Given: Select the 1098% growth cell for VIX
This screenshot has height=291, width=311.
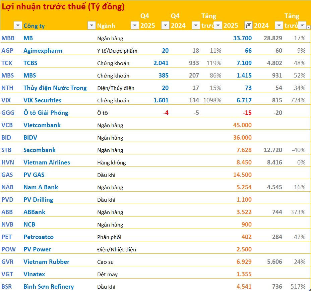Looking at the screenshot, I should click(211, 100).
